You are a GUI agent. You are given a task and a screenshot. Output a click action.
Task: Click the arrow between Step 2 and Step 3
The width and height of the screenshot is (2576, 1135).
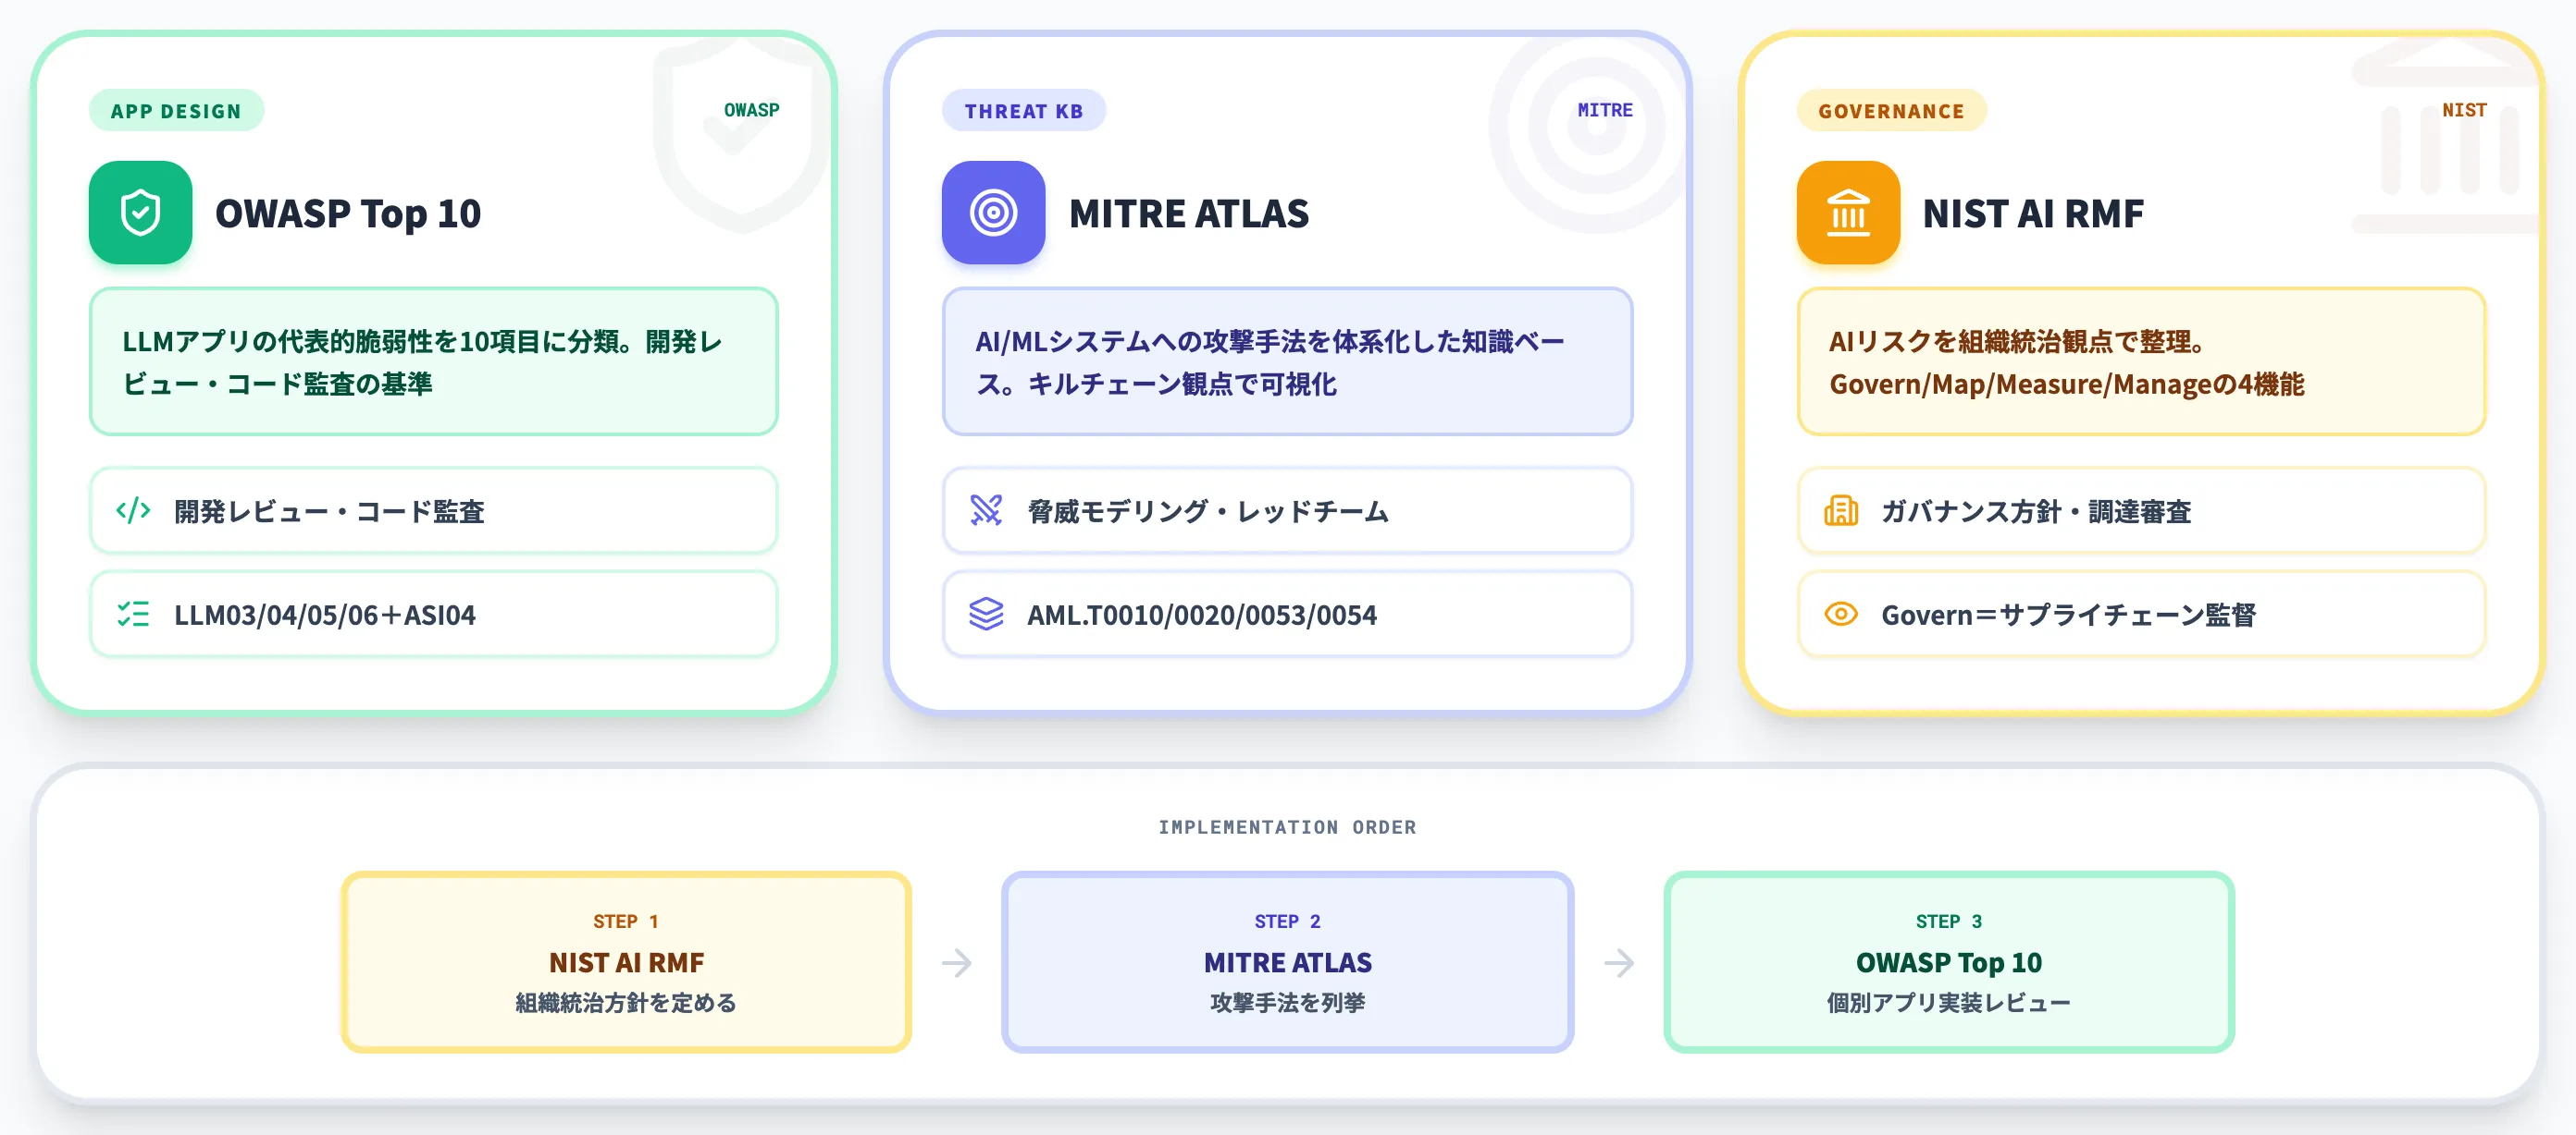1619,963
